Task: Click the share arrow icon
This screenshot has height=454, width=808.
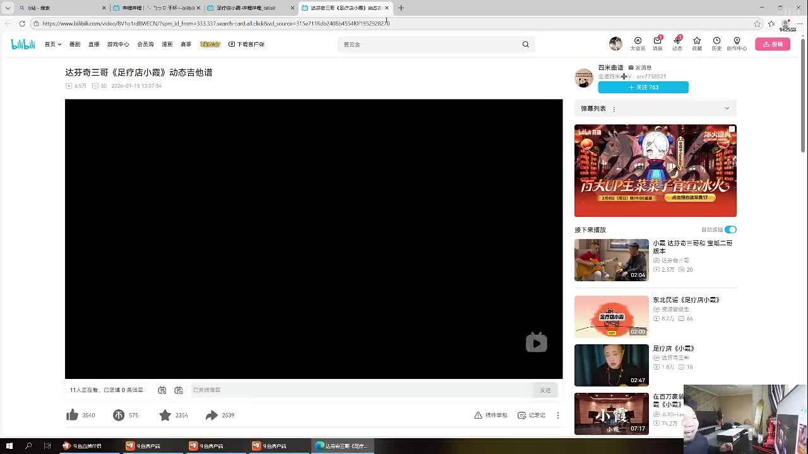Action: [x=211, y=415]
